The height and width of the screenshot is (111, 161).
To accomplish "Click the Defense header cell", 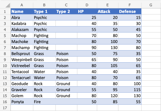I will [130, 11].
